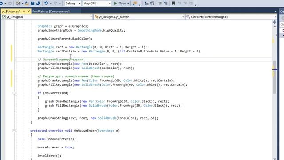Open the New Project toolbar icon
Image resolution: width=284 pixels, height=160 pixels.
point(18,3)
